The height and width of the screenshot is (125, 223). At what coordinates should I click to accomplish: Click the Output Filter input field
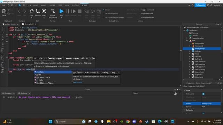[152, 93]
